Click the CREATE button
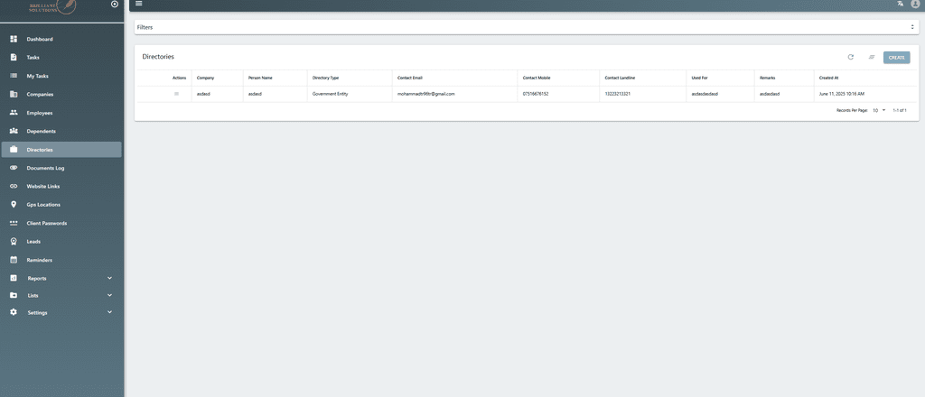Viewport: 925px width, 397px height. [x=897, y=58]
